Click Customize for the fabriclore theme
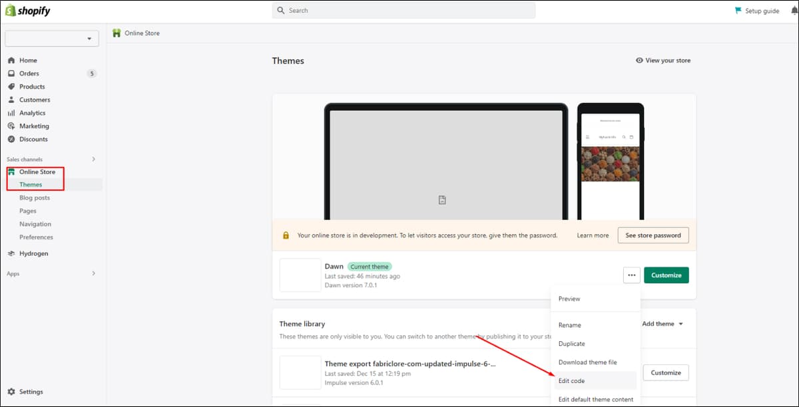The width and height of the screenshot is (799, 407). coord(666,372)
